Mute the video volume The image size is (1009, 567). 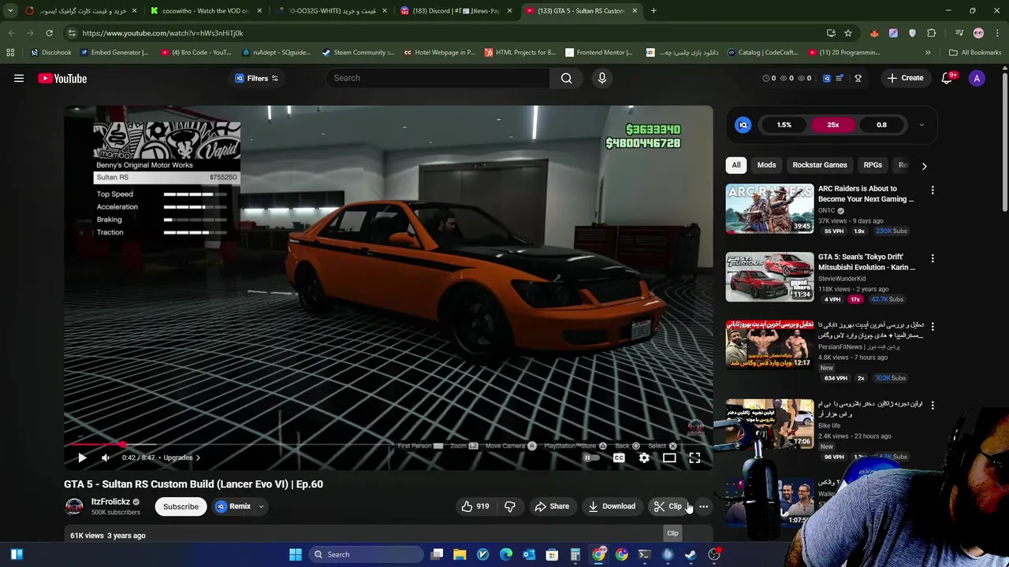[106, 458]
